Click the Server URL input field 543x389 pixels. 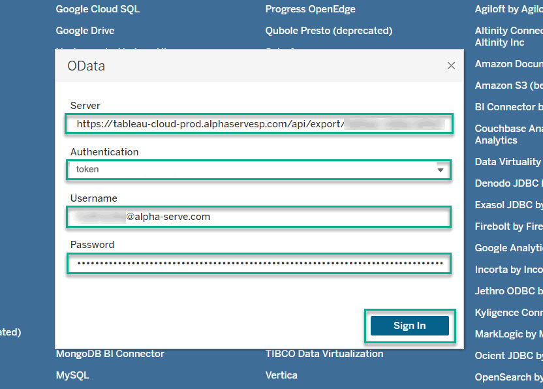pos(259,123)
